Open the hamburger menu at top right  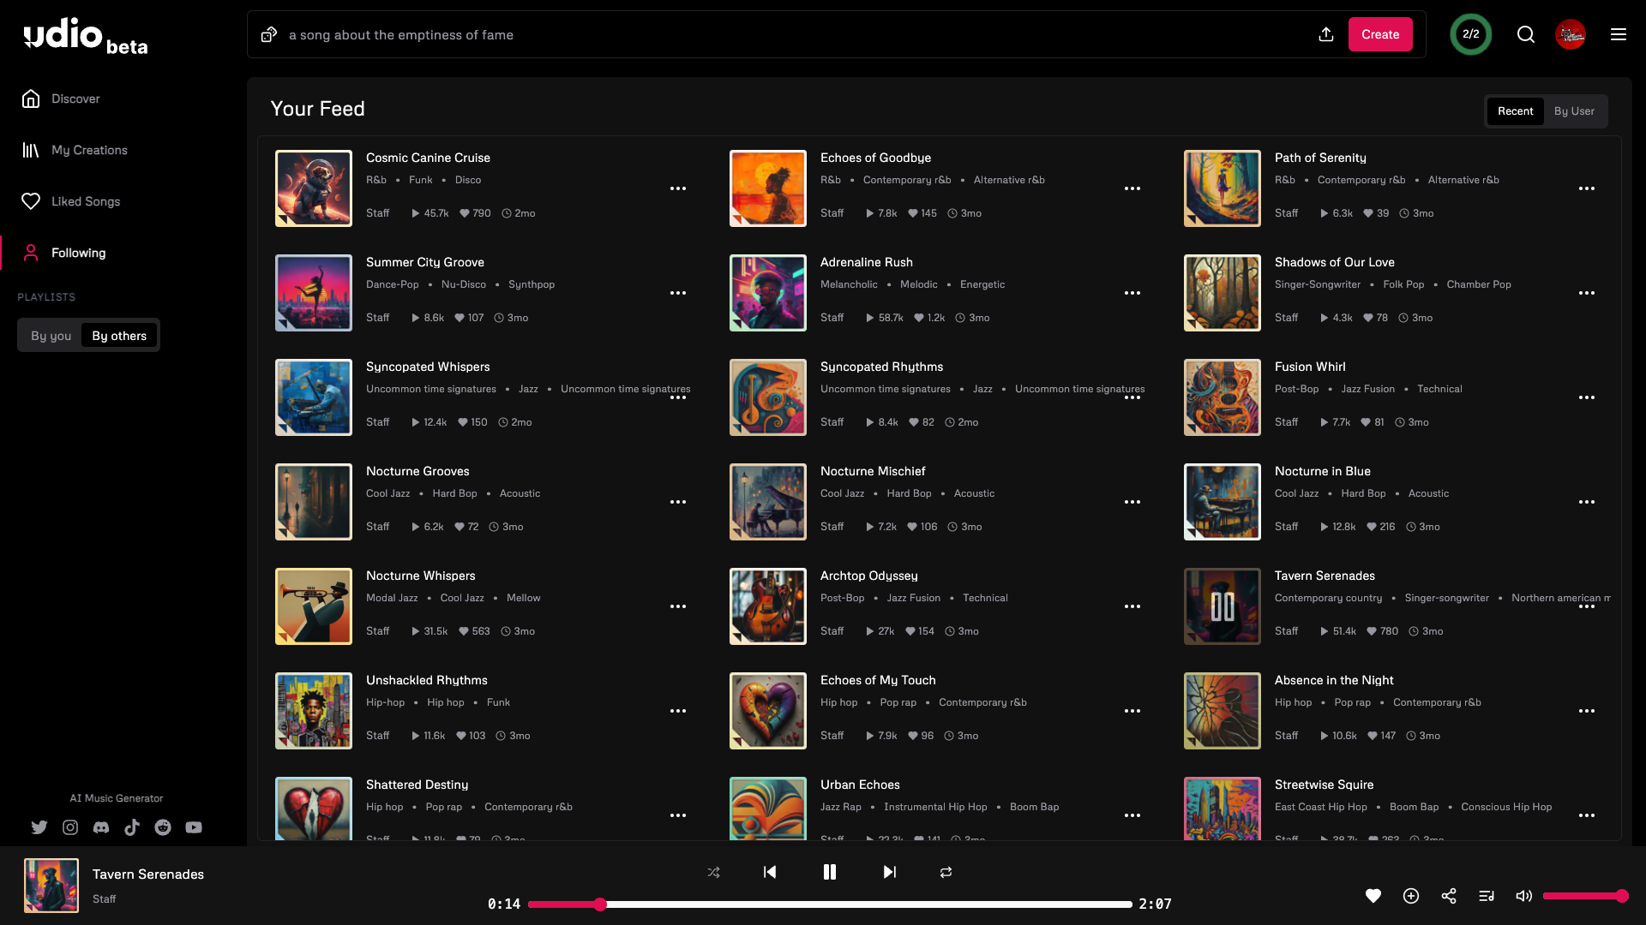[x=1618, y=34]
